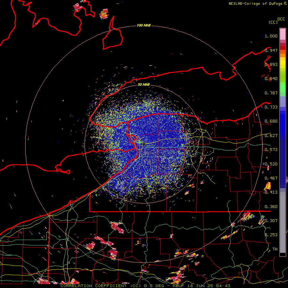Screen dimensions: 288x288
Task: Click the 0.733 legend value
Action: 271,107
